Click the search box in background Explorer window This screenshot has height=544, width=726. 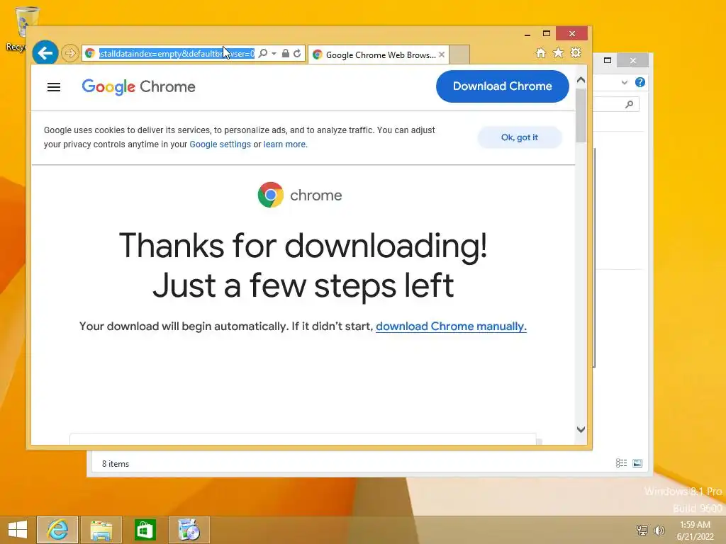(x=617, y=105)
